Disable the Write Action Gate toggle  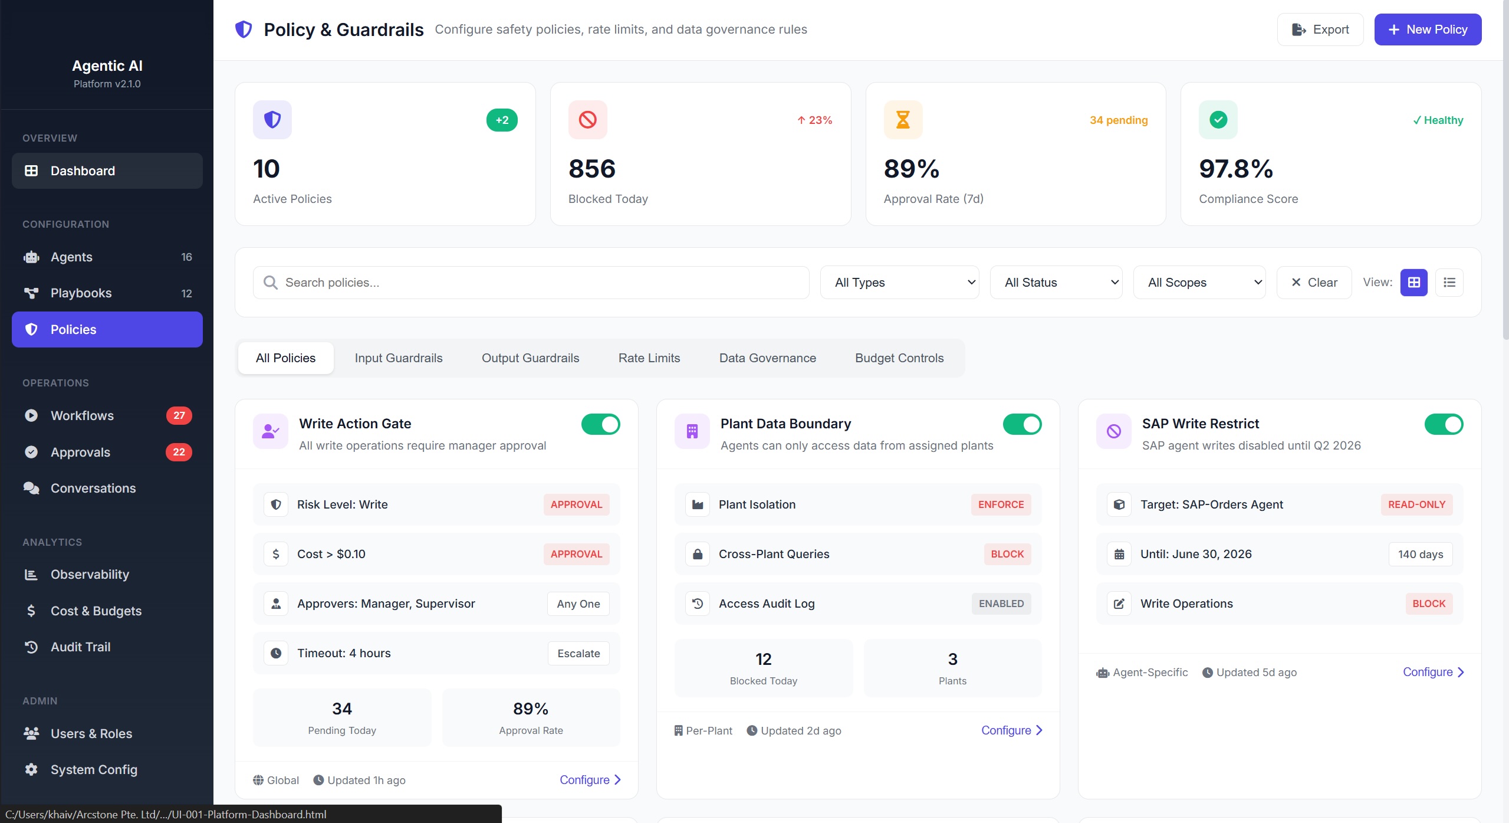(x=600, y=424)
